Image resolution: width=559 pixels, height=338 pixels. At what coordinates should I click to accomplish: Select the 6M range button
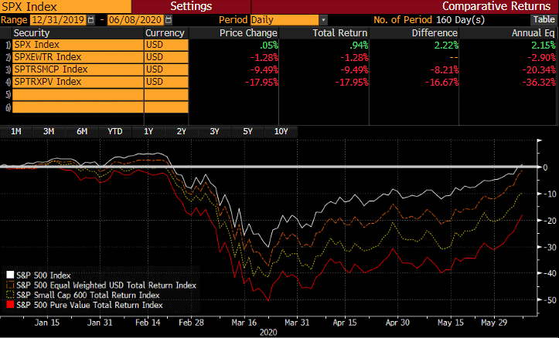82,132
